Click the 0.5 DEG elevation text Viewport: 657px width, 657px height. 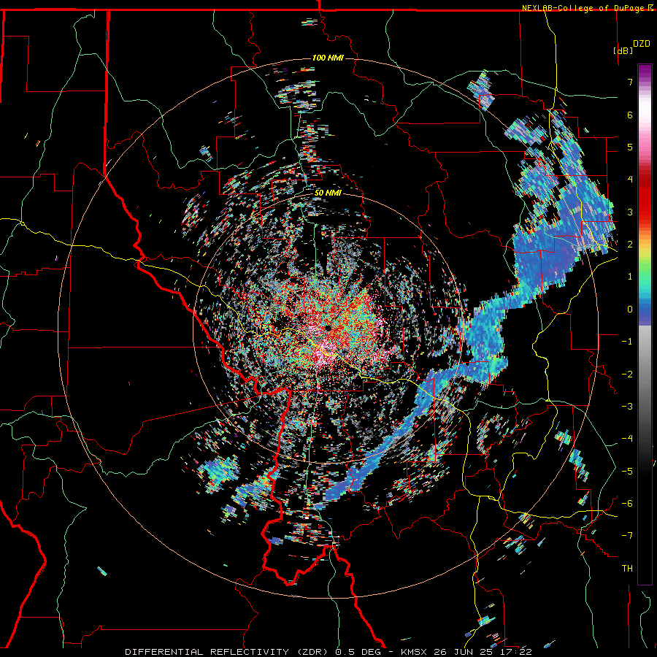(358, 652)
